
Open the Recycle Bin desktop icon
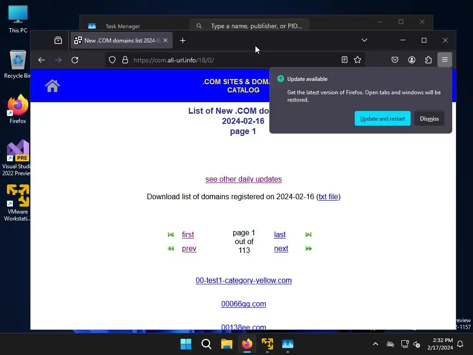[x=18, y=64]
